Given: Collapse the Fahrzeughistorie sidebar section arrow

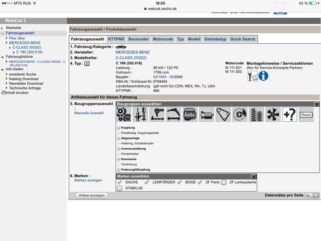Looking at the screenshot, I should pos(2,57).
